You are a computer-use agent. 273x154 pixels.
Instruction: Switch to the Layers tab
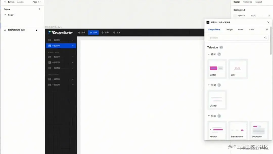coord(11,2)
